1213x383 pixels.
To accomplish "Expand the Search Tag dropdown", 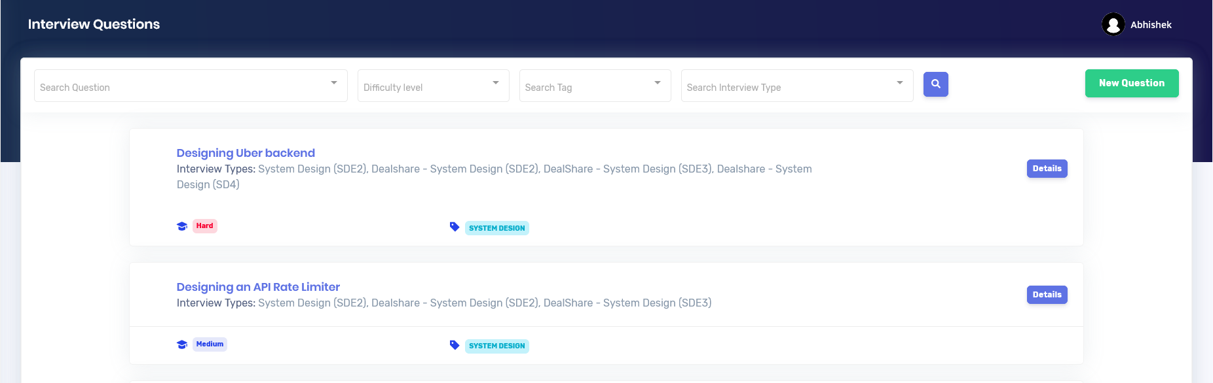I will (658, 83).
